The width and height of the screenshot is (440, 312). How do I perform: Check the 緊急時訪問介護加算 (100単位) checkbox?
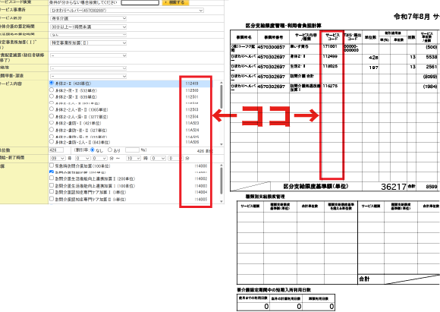(52, 165)
